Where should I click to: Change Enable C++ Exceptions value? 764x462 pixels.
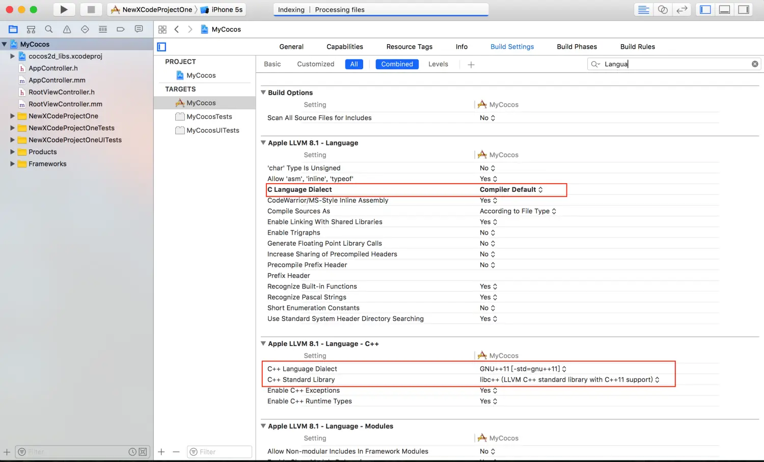pos(488,391)
